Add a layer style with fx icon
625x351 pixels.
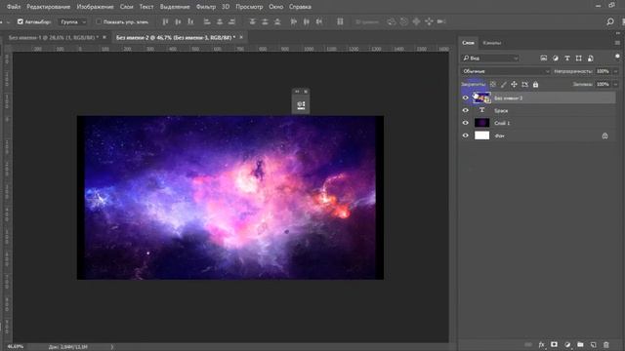(x=541, y=344)
